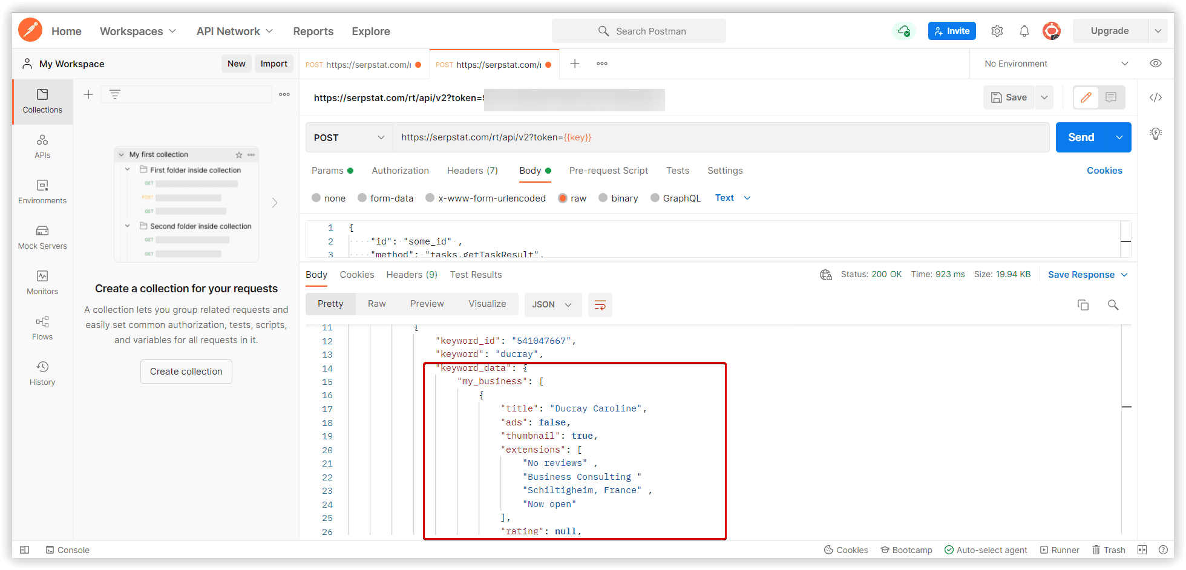
Task: Open the Monitors sidebar panel
Action: (x=42, y=283)
